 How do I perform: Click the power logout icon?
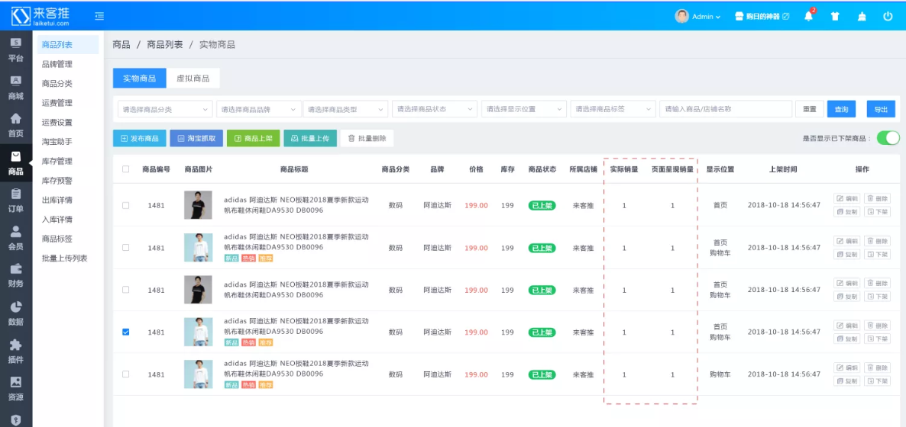click(x=888, y=16)
